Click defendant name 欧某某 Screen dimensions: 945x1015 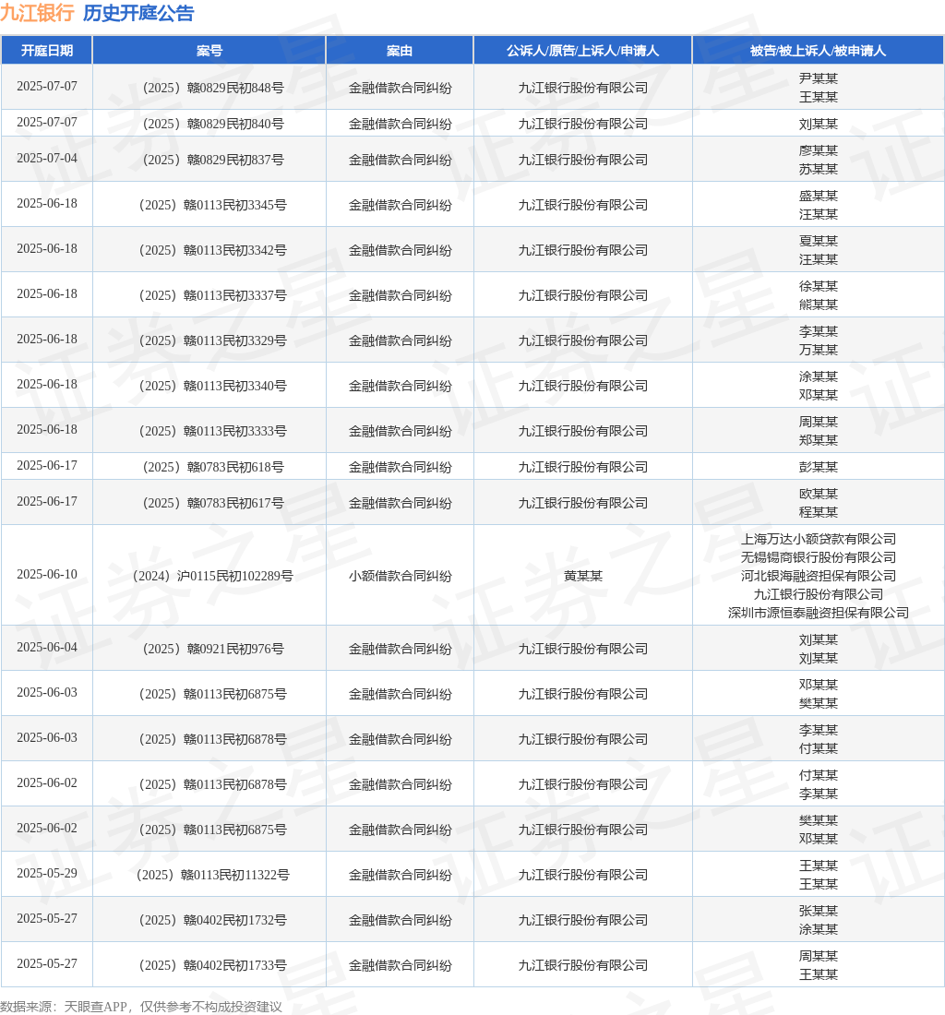819,494
